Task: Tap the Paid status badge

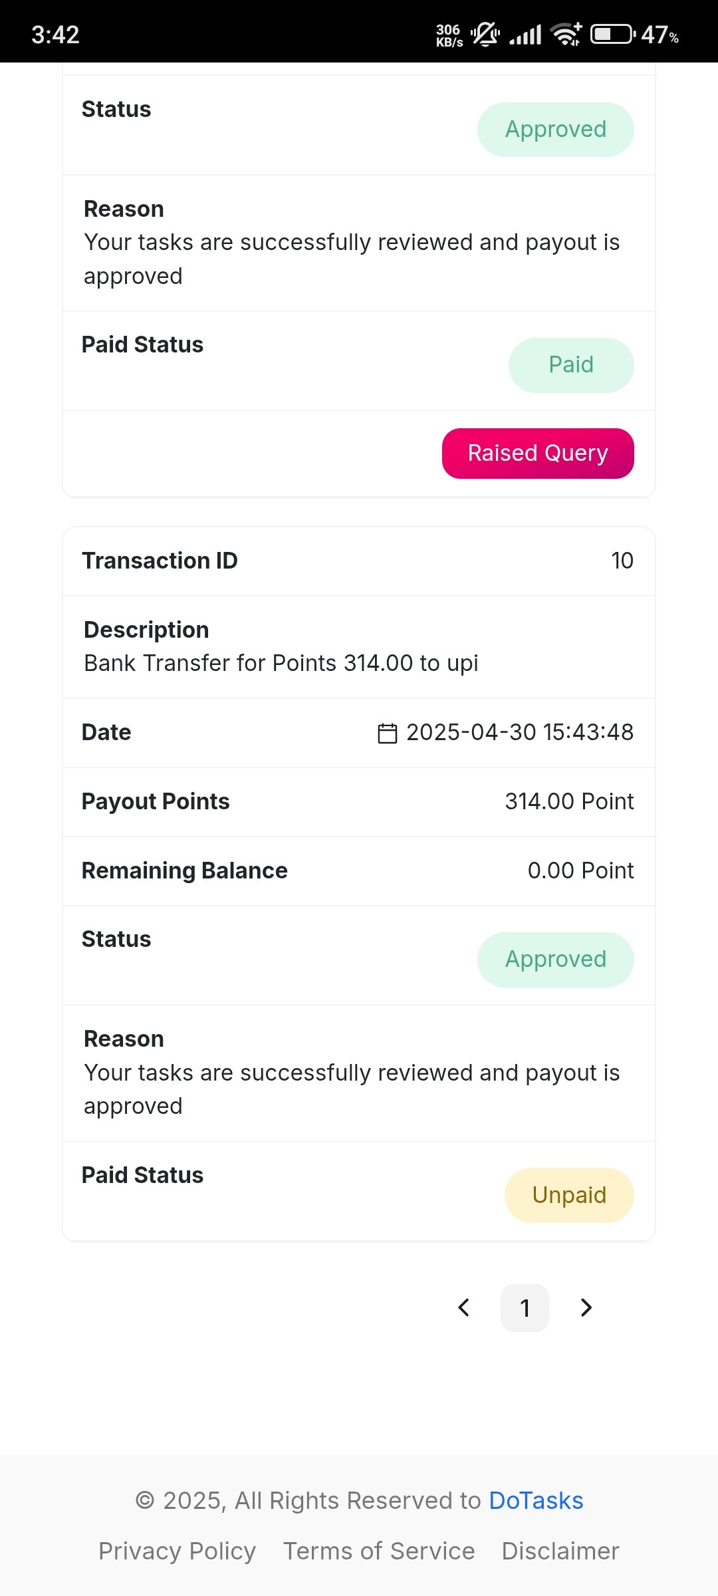Action: tap(571, 365)
